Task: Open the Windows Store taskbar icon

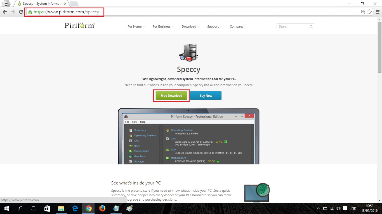Action: click(48, 208)
